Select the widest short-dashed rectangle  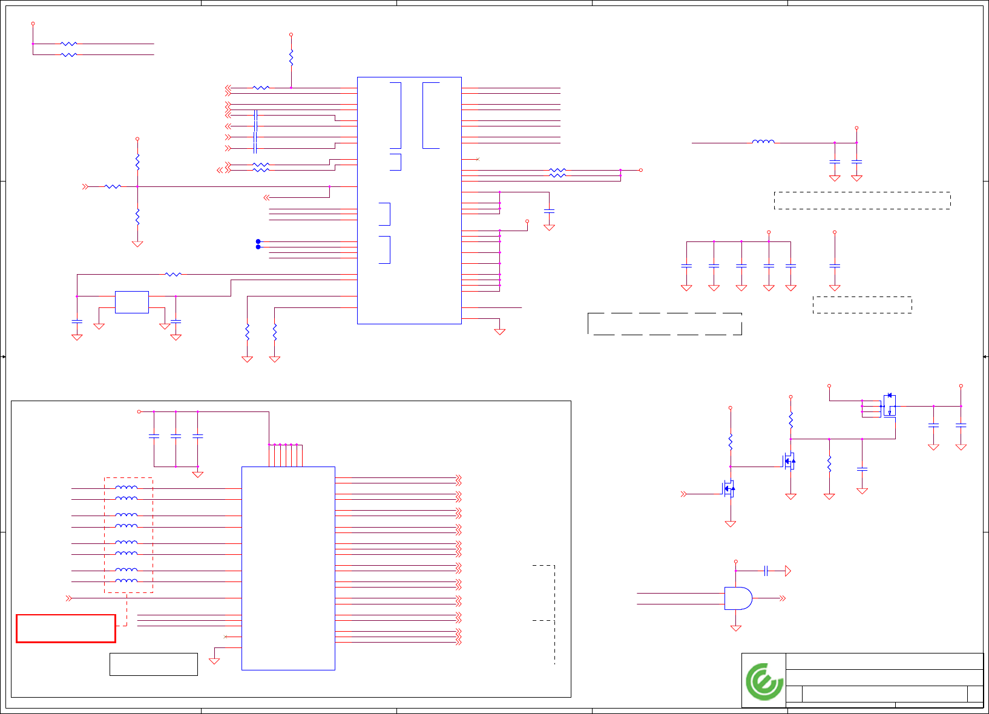[862, 201]
